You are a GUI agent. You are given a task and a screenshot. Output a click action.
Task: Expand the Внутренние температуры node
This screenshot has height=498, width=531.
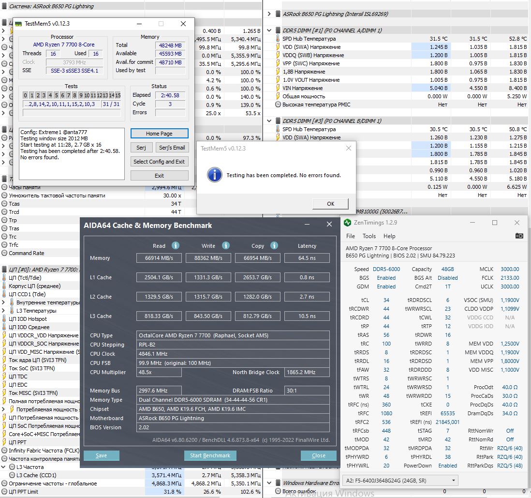[x=3, y=302]
